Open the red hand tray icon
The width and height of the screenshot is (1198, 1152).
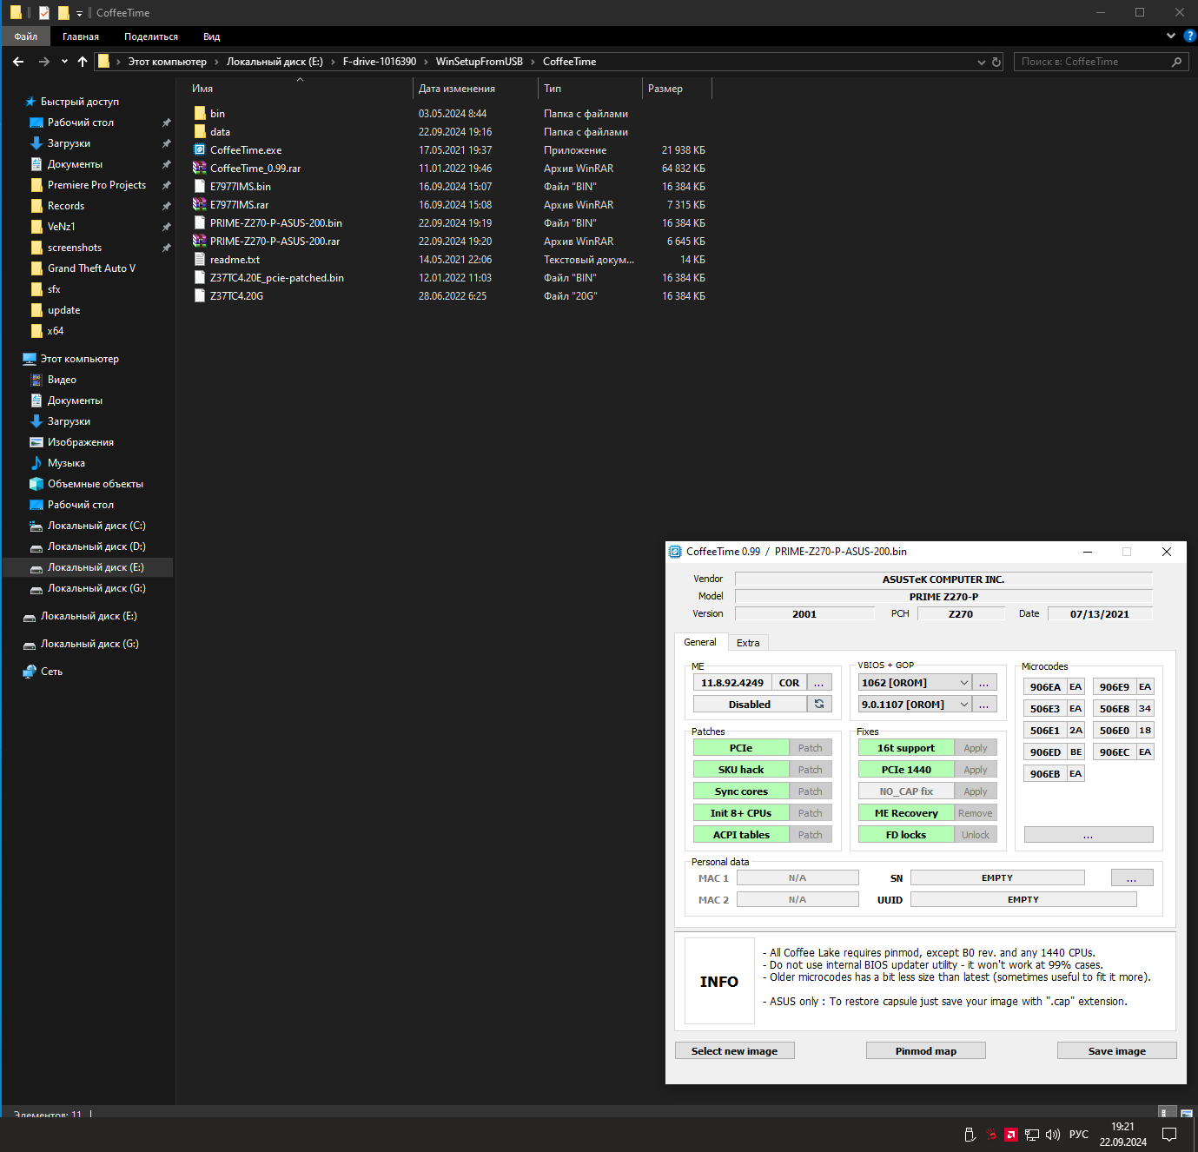click(991, 1135)
